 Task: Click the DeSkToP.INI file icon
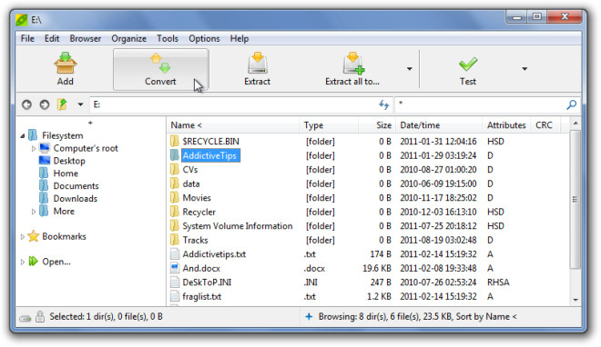tap(175, 282)
